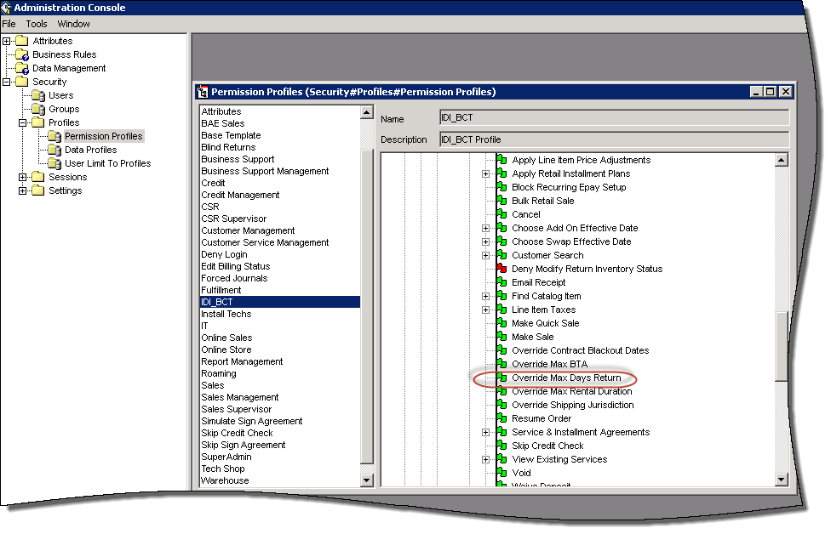
Task: Select User Limit To Profiles tree item
Action: click(107, 163)
